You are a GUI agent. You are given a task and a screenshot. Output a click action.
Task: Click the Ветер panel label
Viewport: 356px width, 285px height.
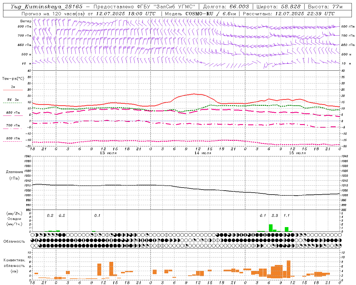pyautogui.click(x=26, y=21)
